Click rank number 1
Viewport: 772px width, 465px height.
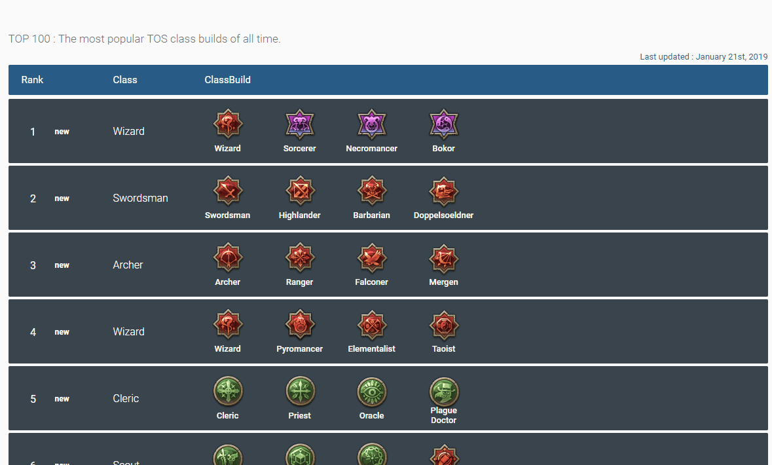click(x=33, y=132)
